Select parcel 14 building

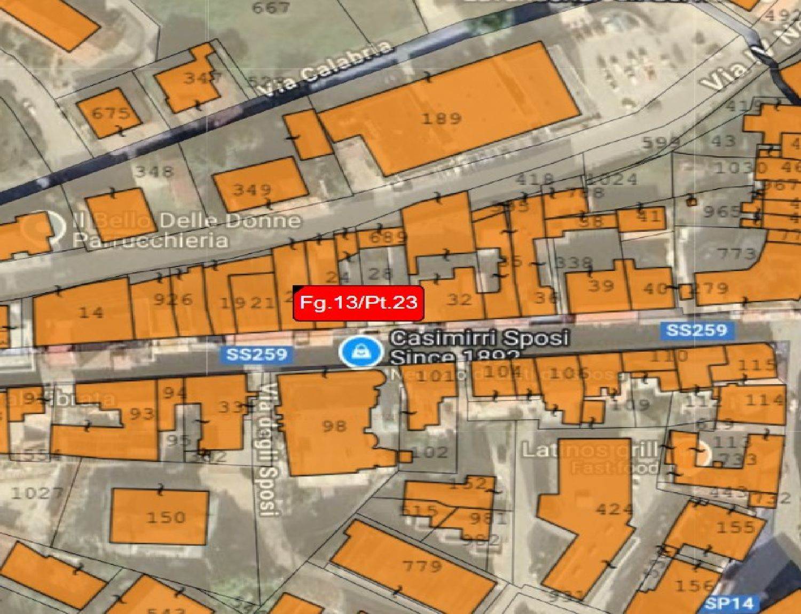click(x=83, y=312)
